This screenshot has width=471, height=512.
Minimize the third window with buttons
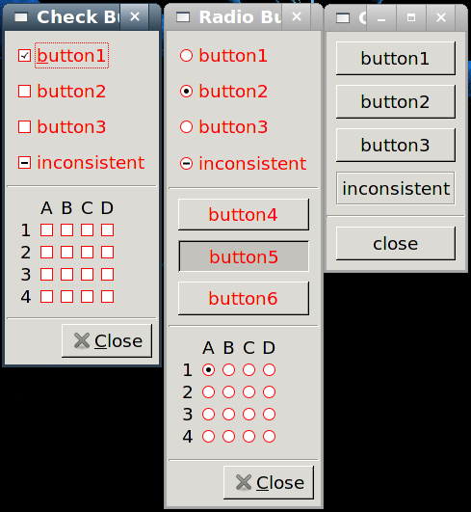click(381, 18)
